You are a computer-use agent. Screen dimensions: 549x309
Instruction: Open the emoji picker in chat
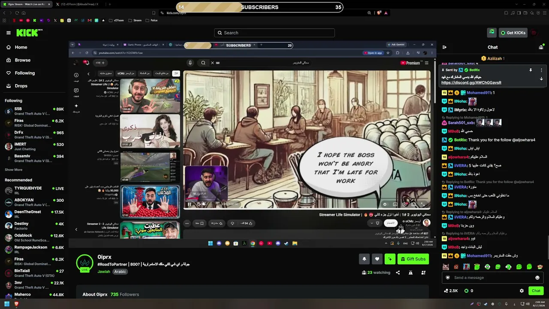[x=537, y=278]
